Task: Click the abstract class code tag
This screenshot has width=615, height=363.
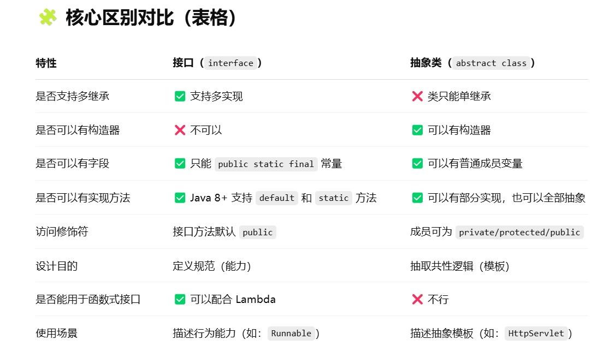Action: coord(491,63)
